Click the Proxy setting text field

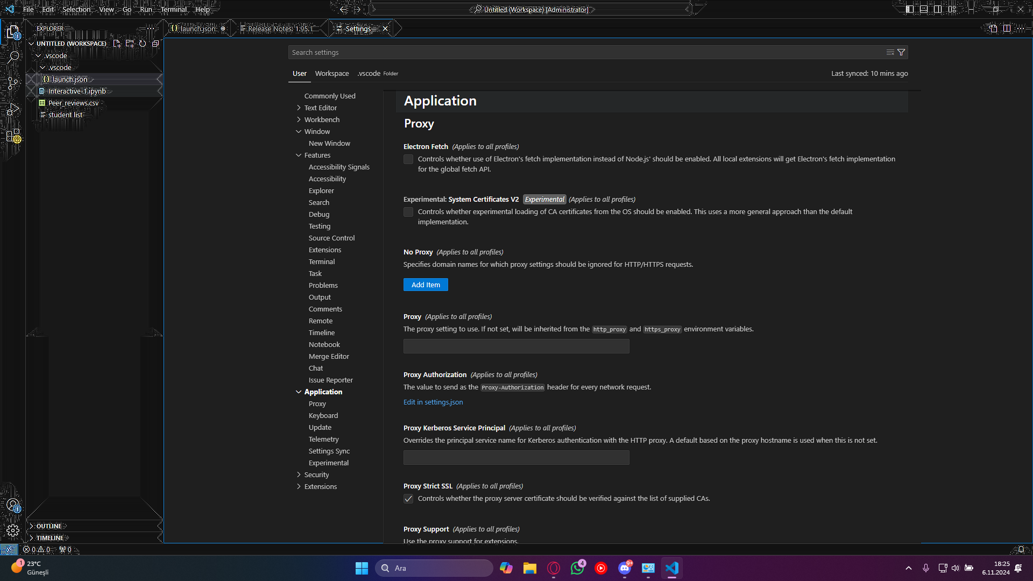(x=516, y=346)
